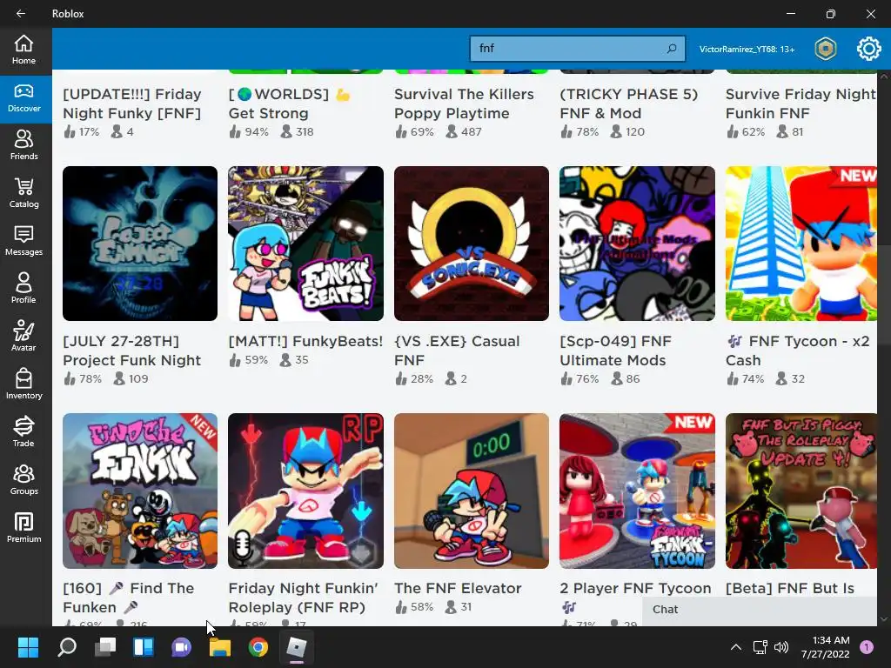Open Windows taskbar search

[66, 647]
